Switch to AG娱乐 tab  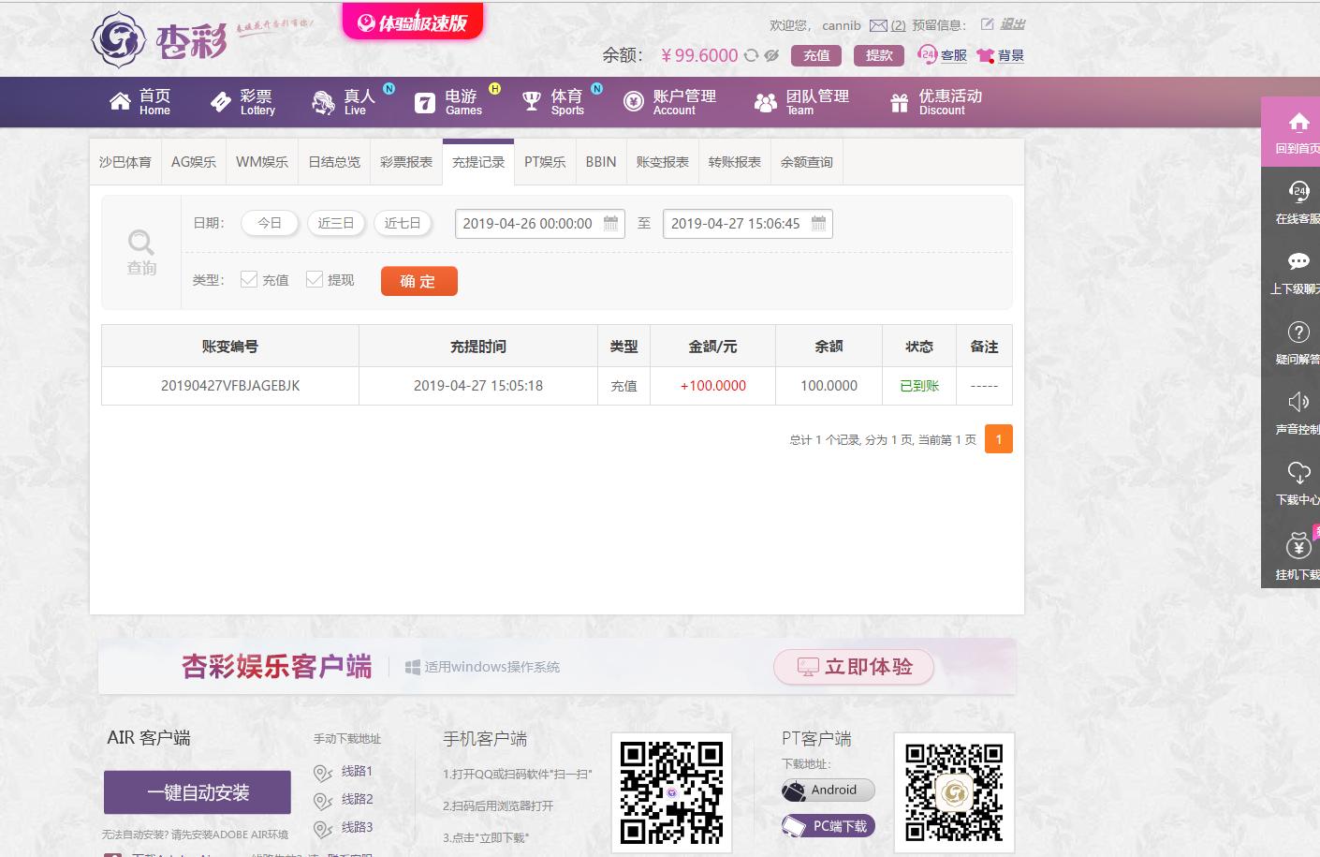click(x=194, y=162)
